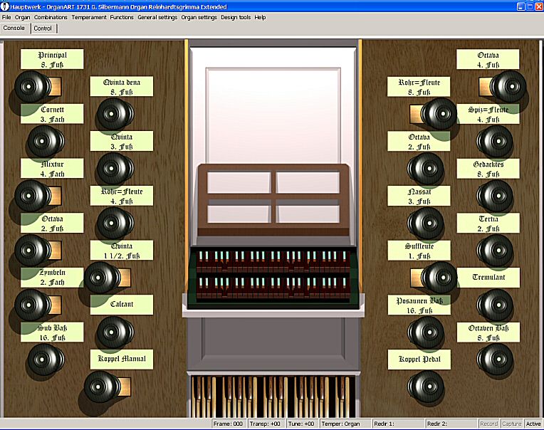Click the Cornett 3. Fach label
This screenshot has height=430, width=544.
click(52, 114)
